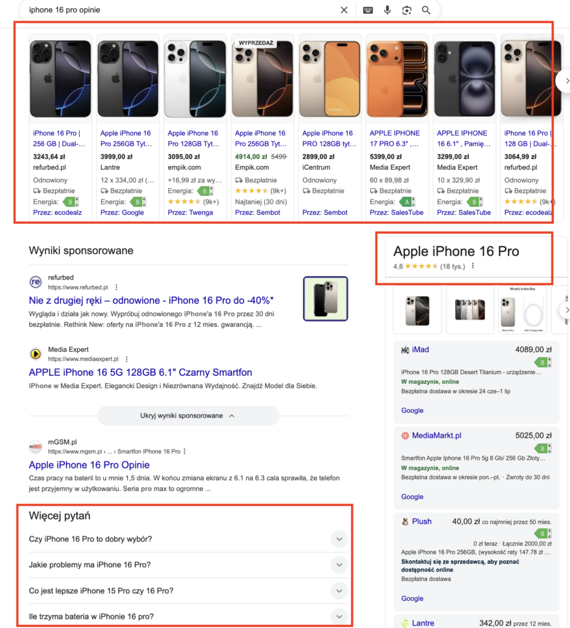Open 'Apple iPhone 16 Pro Opinie' mGSM result

point(90,465)
